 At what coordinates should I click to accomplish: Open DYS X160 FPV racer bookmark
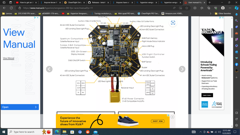coord(25,13)
